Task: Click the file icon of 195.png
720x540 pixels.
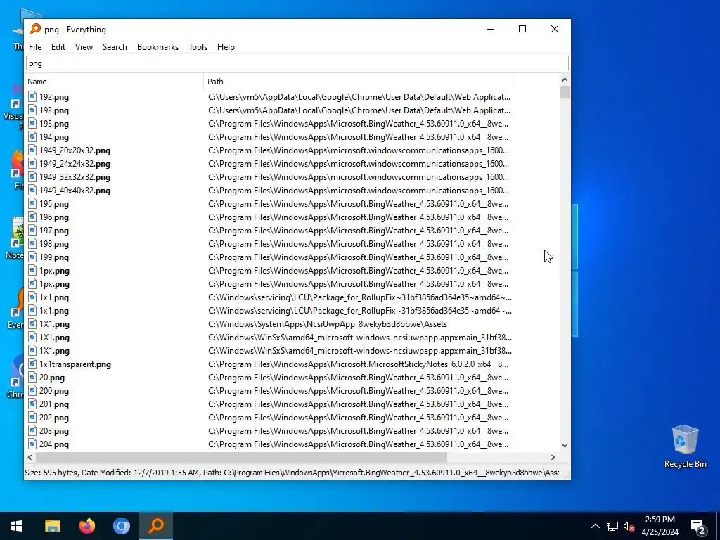Action: [x=32, y=203]
